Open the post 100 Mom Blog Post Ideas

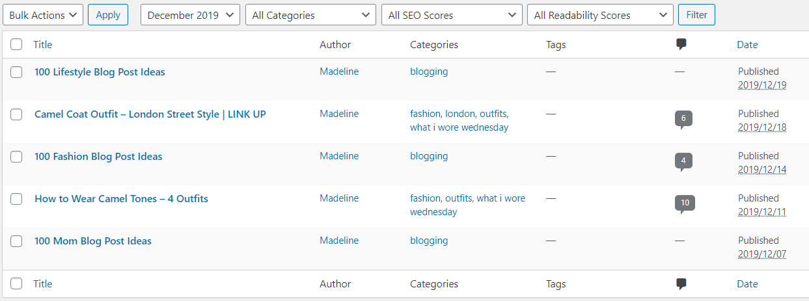tap(93, 241)
